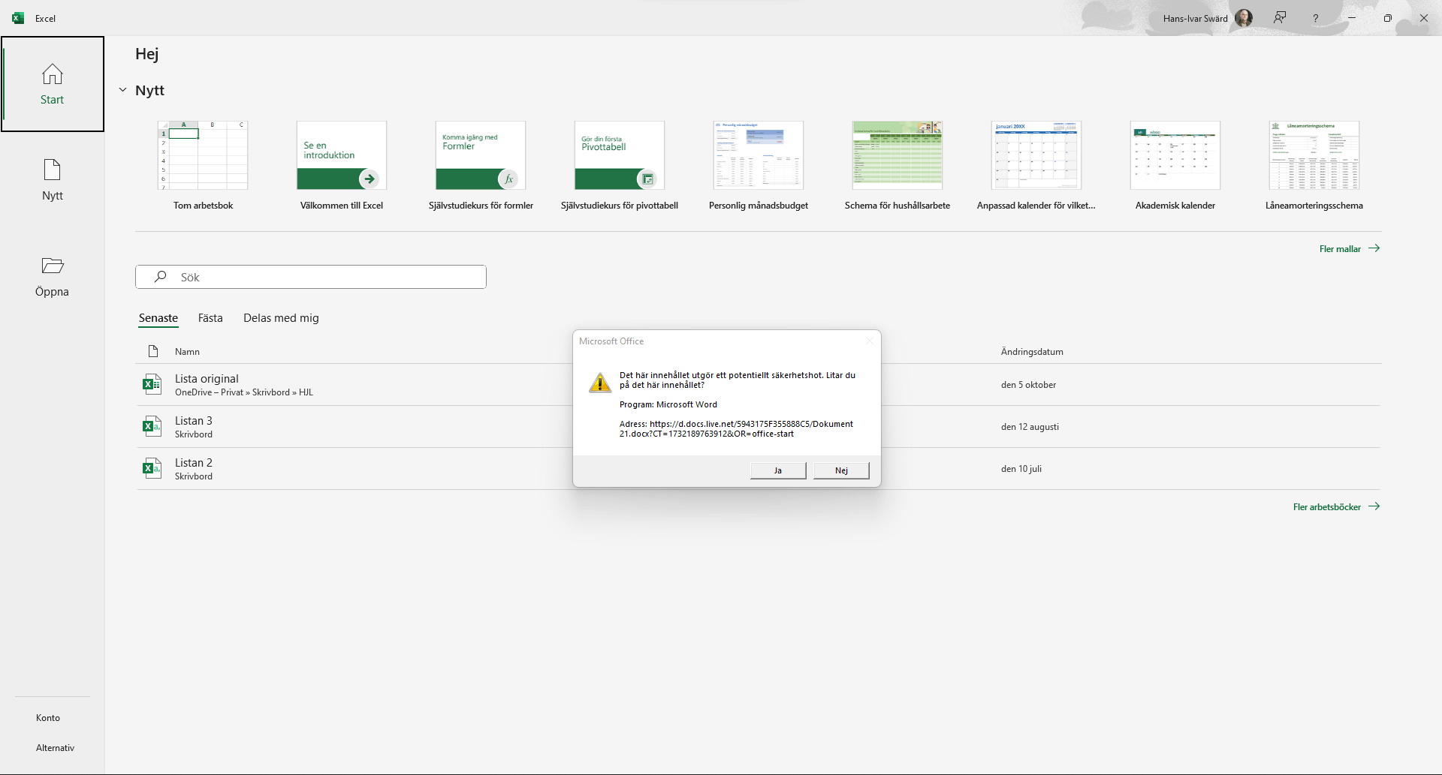The image size is (1442, 775).
Task: Click the Nytt section heading text
Action: tap(149, 90)
